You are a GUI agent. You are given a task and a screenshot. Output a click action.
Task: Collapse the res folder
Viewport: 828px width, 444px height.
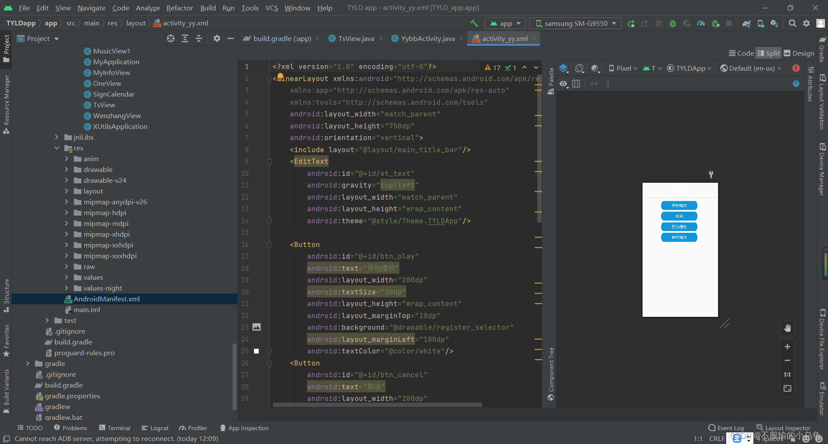[x=56, y=148]
